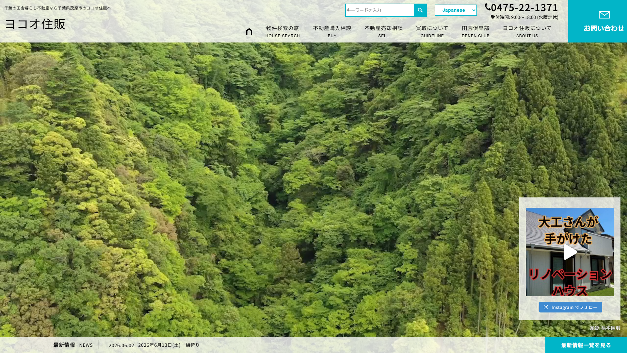Click the phone icon beside 0475-22-1371
Image resolution: width=627 pixels, height=353 pixels.
[488, 7]
